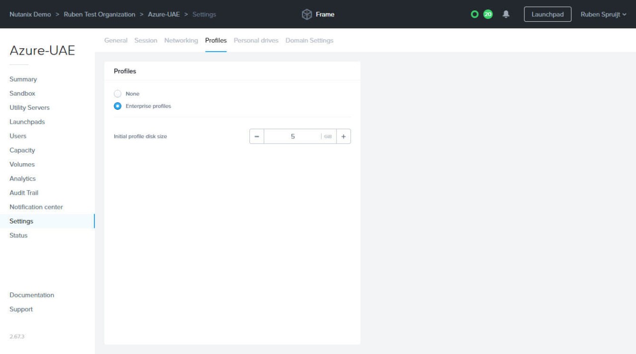Switch to the General tab
Viewport: 636px width, 354px height.
point(116,41)
